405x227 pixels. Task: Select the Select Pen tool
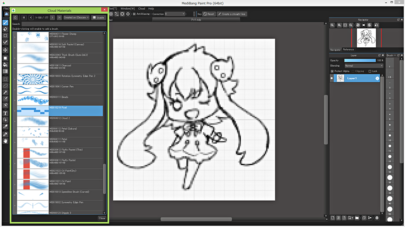coord(5,99)
